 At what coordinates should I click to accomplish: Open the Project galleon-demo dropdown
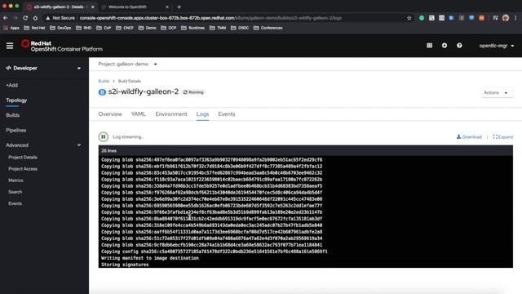[127, 64]
